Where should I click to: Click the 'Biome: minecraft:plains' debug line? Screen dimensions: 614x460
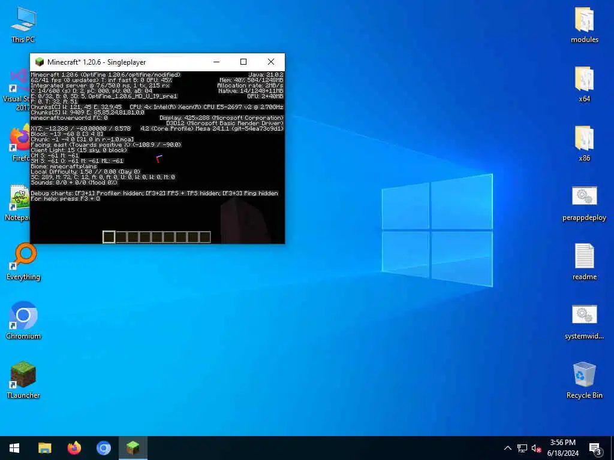(64, 167)
